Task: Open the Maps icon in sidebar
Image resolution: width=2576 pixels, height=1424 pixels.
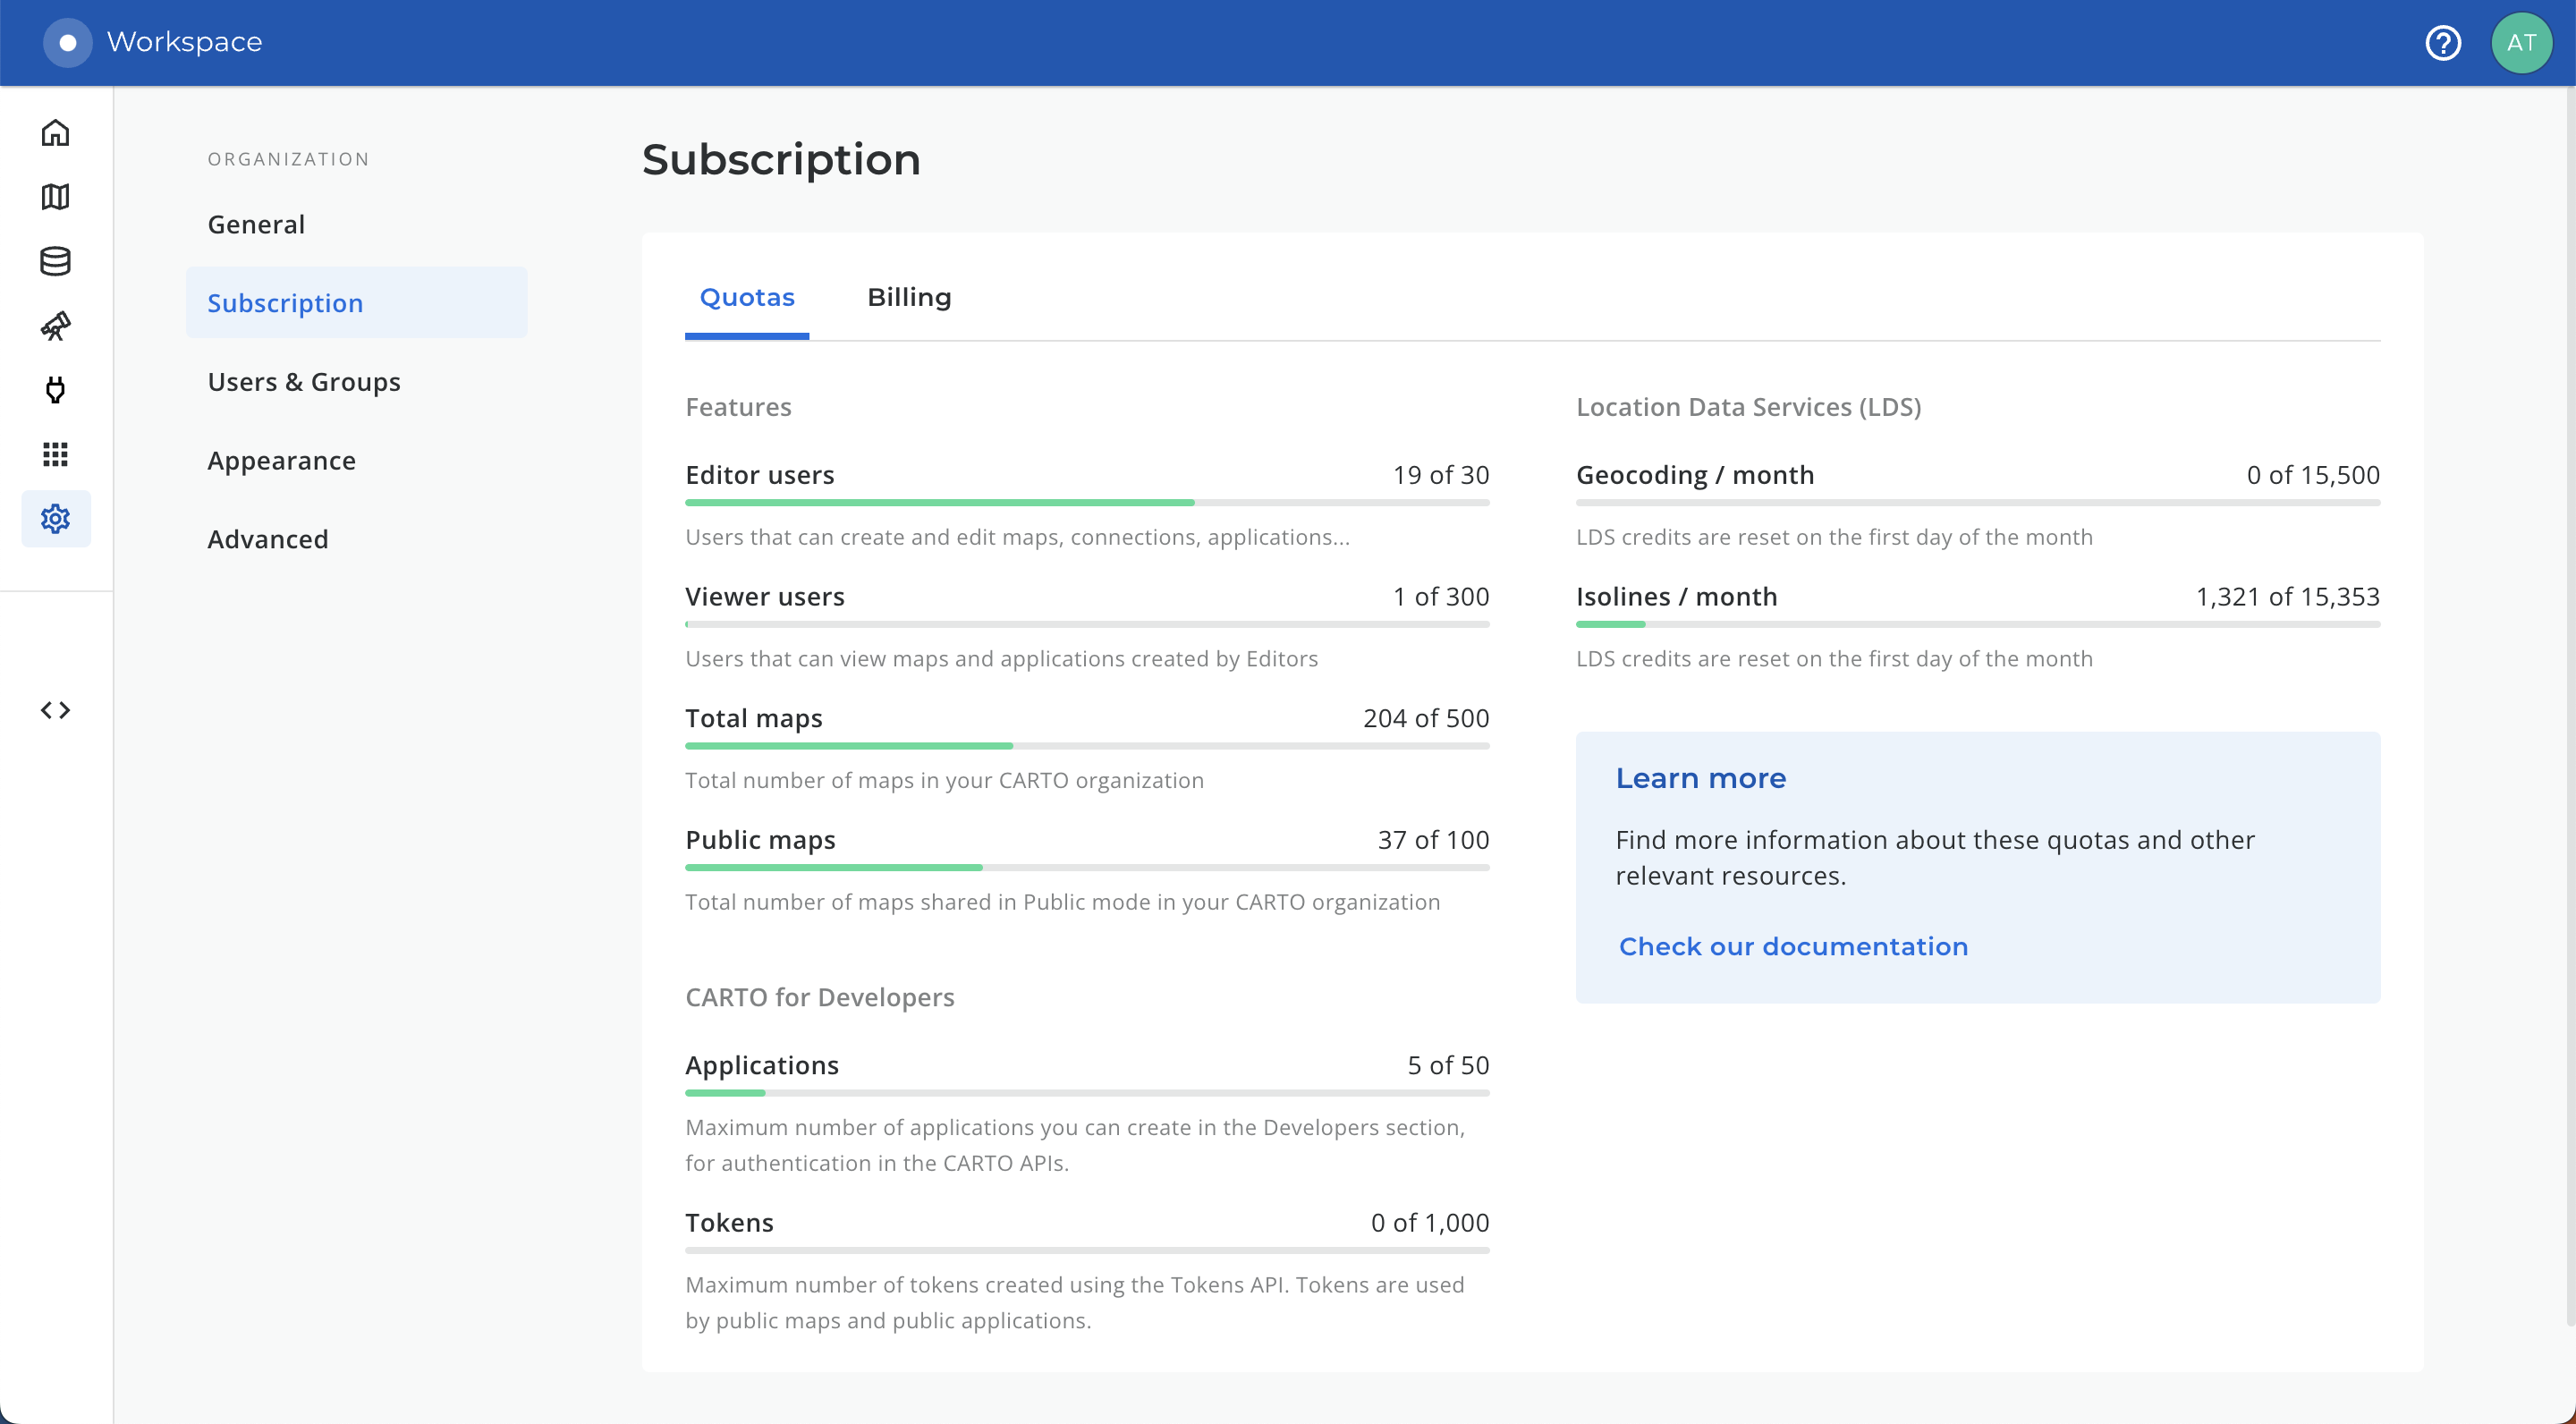Action: (55, 197)
